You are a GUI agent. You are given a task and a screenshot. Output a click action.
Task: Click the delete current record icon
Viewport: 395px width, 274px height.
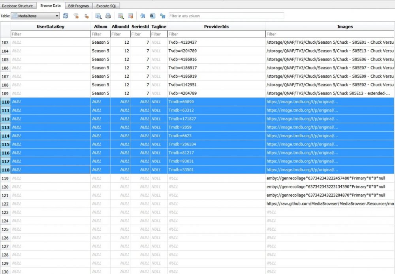(130, 16)
